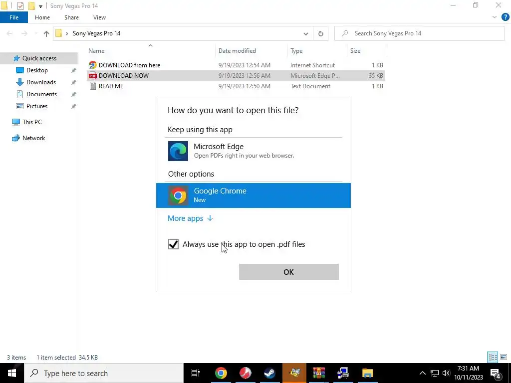Open Network in the navigation pane
This screenshot has width=511, height=383.
point(33,138)
